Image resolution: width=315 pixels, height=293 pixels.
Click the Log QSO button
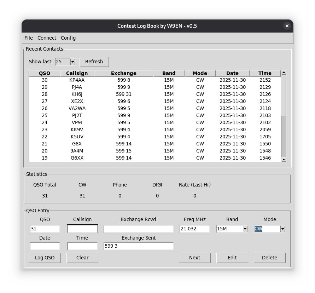click(45, 258)
